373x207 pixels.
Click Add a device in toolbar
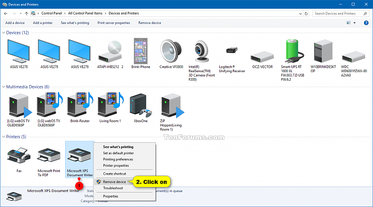(15, 23)
